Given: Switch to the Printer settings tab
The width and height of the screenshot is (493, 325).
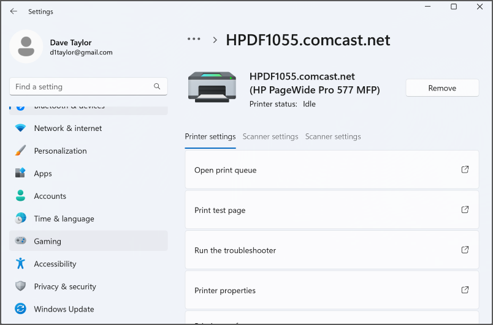Looking at the screenshot, I should point(210,136).
